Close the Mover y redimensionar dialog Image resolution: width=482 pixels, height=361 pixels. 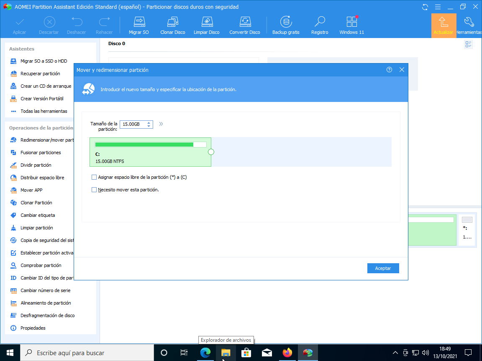pyautogui.click(x=402, y=70)
